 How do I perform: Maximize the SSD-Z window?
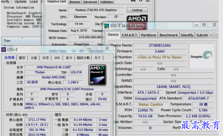(x=204, y=25)
